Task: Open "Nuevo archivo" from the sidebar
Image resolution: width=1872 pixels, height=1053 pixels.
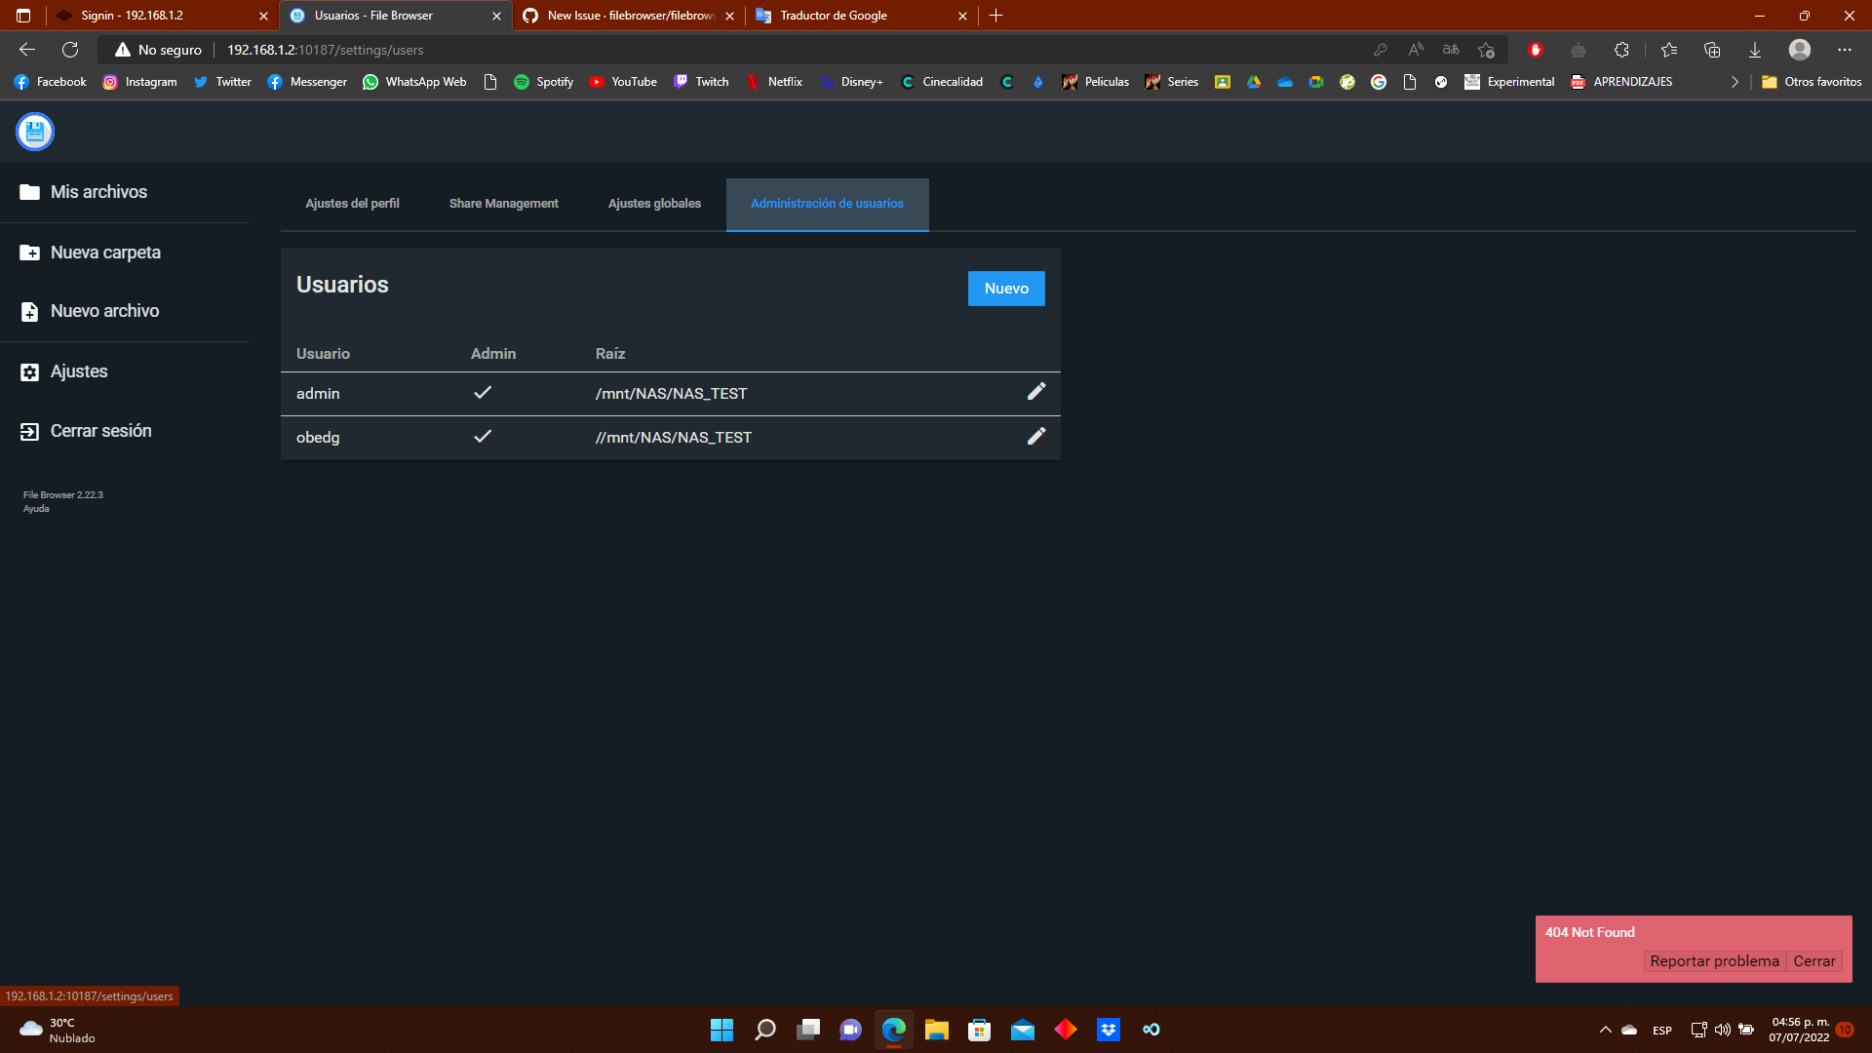Action: [104, 310]
